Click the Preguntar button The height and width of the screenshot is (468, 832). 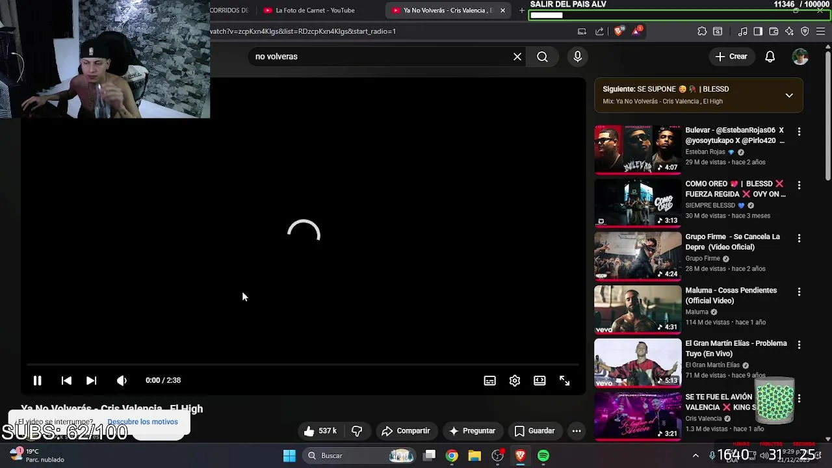coord(473,431)
